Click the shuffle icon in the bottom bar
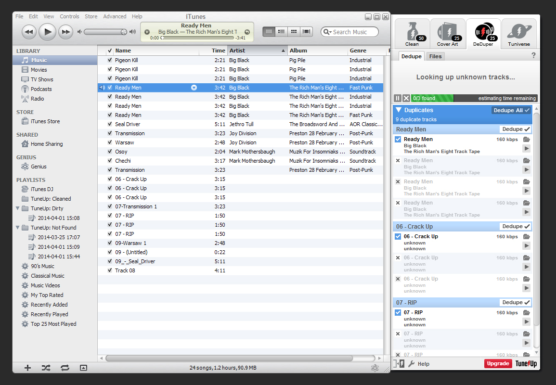The height and width of the screenshot is (385, 556). (x=46, y=368)
